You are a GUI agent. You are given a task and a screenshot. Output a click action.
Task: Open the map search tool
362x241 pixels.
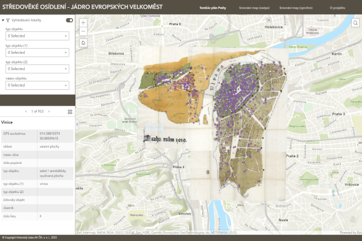[x=355, y=23]
